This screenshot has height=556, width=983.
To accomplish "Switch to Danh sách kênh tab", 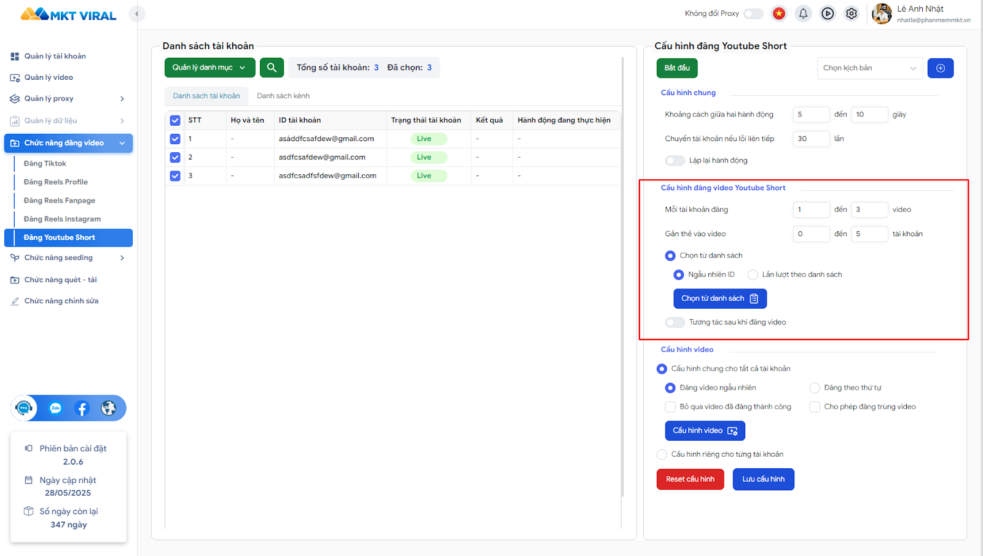I will pos(283,96).
